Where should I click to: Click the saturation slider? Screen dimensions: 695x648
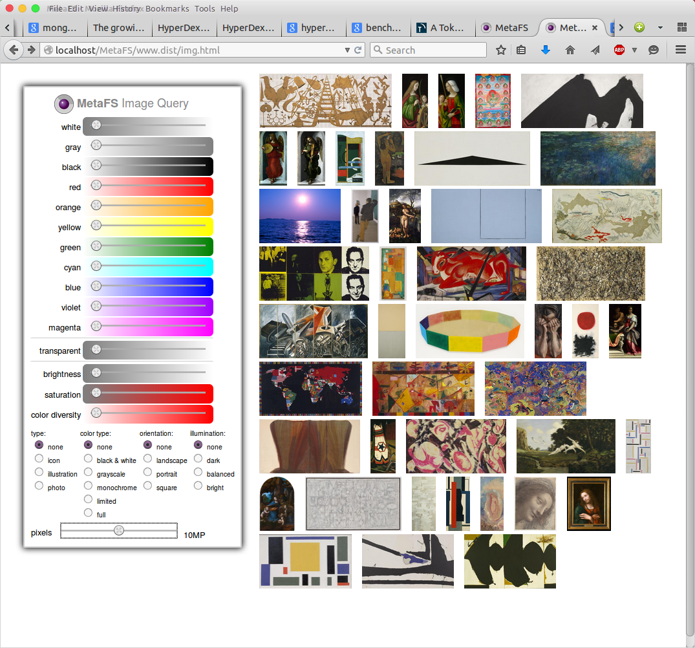[149, 394]
